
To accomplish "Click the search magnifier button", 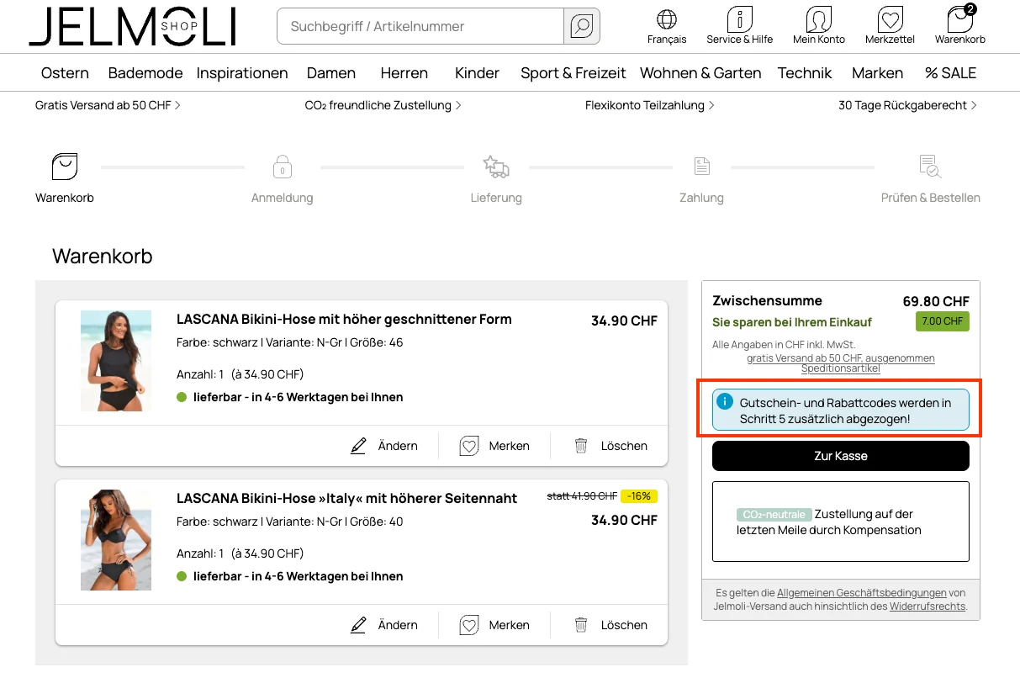I will click(x=582, y=26).
